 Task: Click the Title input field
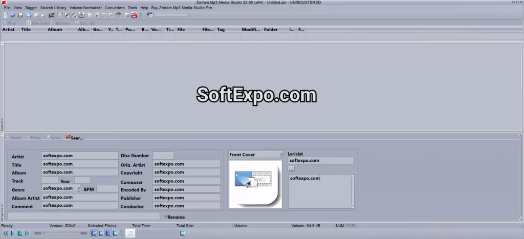pyautogui.click(x=79, y=164)
